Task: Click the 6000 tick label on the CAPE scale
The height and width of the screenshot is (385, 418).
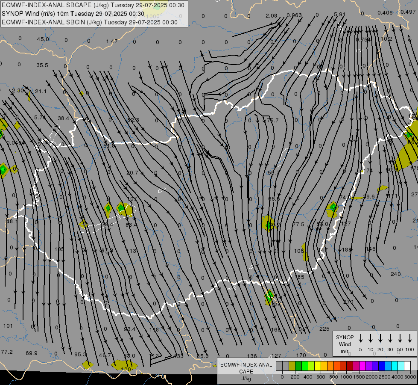Action: click(410, 377)
